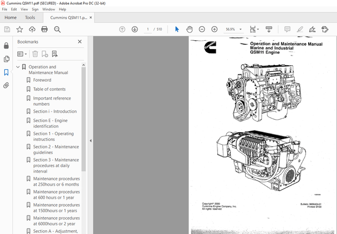Image resolution: width=337 pixels, height=234 pixels.
Task: Add a sticky note comment
Action: [x=288, y=29]
